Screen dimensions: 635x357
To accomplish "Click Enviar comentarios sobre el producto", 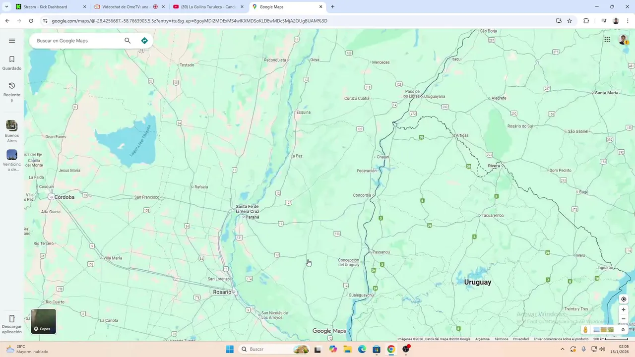I will tap(561, 339).
